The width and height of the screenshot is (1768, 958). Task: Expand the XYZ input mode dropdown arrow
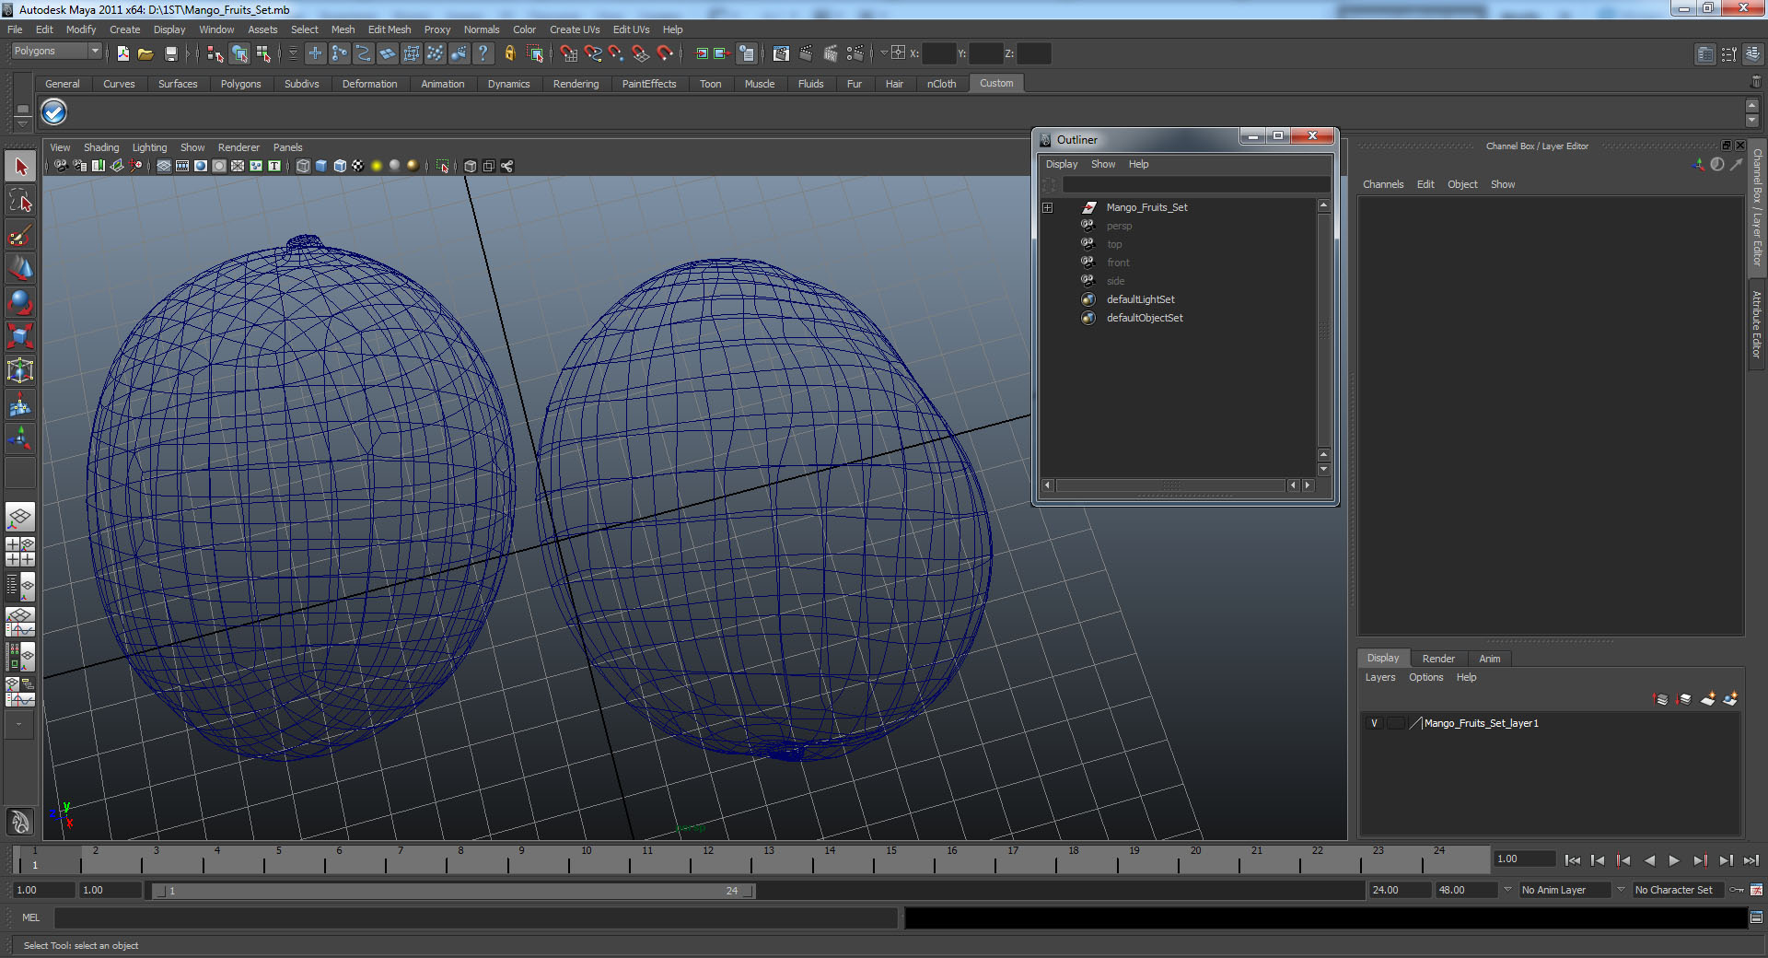[884, 53]
